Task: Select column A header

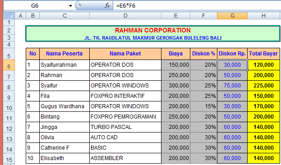Action: pyautogui.click(x=20, y=16)
